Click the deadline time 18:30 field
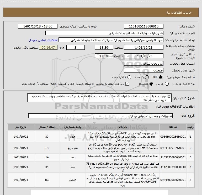This screenshot has width=202, height=195. (x=104, y=47)
